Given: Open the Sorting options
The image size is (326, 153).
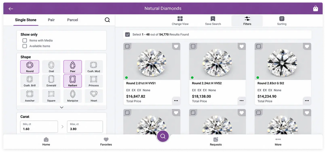Looking at the screenshot, I should [282, 21].
